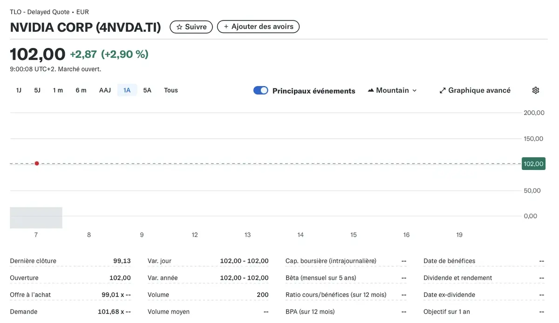The image size is (559, 323).
Task: Switch to 6 m time range
Action: [x=81, y=90]
